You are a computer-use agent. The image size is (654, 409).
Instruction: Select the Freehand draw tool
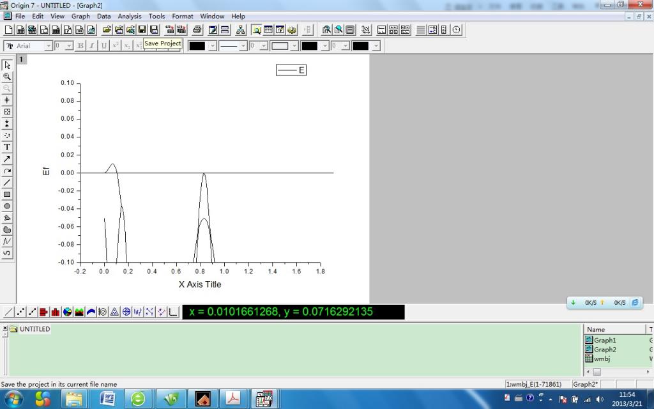(x=7, y=253)
